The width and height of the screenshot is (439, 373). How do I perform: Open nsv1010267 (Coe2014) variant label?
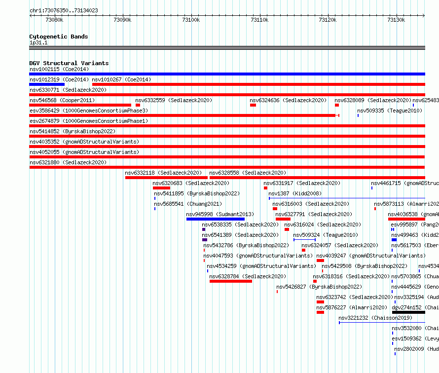121,79
